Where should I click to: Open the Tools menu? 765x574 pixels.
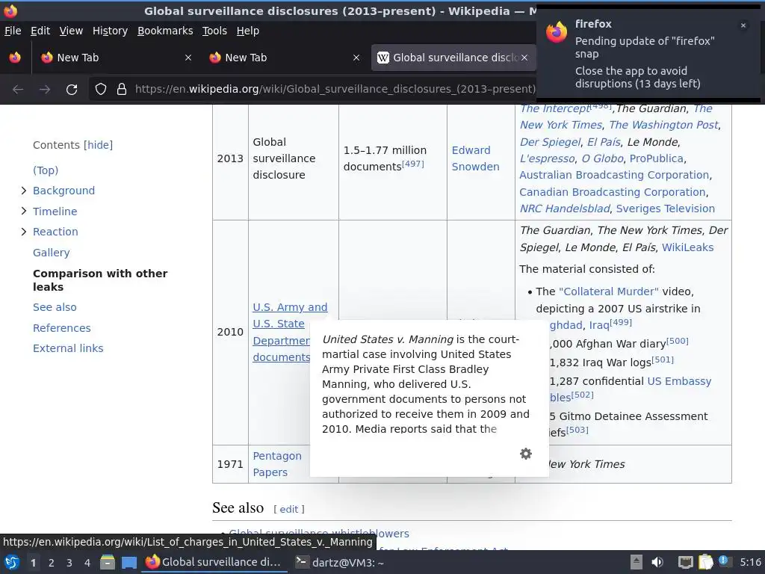point(214,31)
